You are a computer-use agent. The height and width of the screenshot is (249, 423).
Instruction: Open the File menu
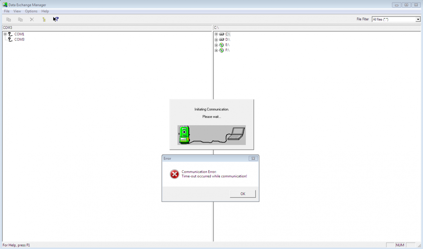pyautogui.click(x=7, y=11)
